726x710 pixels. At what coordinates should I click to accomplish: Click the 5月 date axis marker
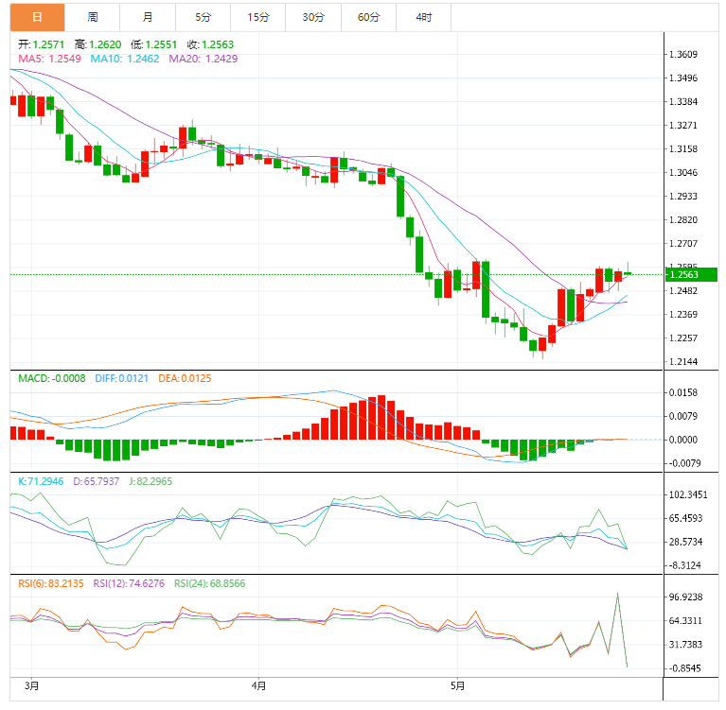[x=457, y=686]
